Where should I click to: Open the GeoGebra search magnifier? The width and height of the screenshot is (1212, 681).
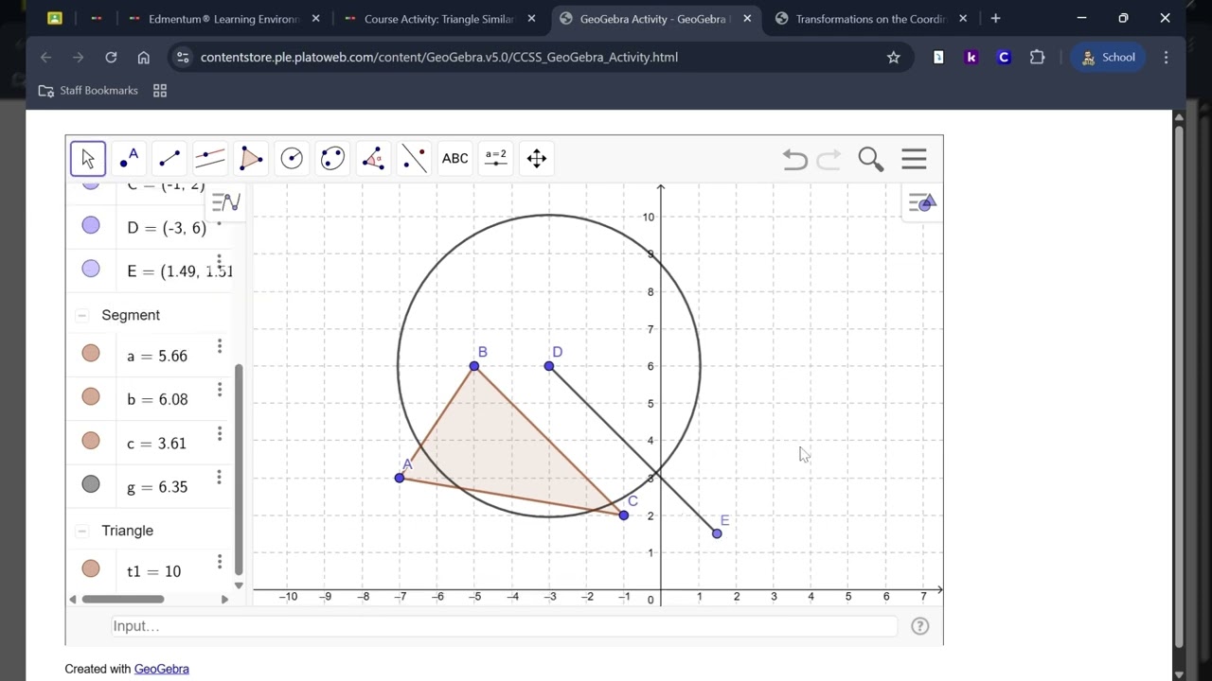click(x=870, y=159)
